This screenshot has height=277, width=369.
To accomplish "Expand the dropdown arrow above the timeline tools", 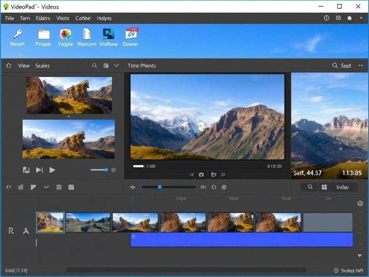I will click(x=46, y=187).
